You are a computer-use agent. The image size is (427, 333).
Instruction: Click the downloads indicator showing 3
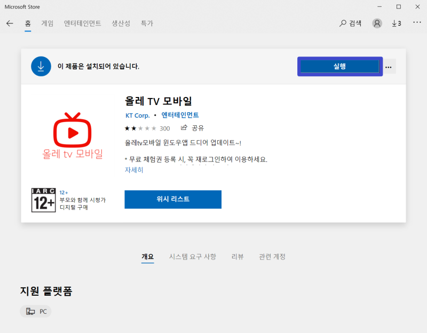point(396,23)
